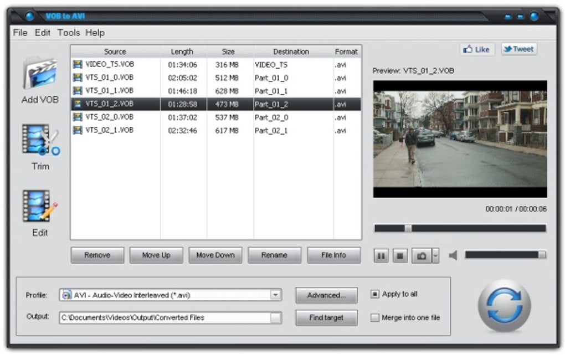
Task: Click the Rename button
Action: 274,255
